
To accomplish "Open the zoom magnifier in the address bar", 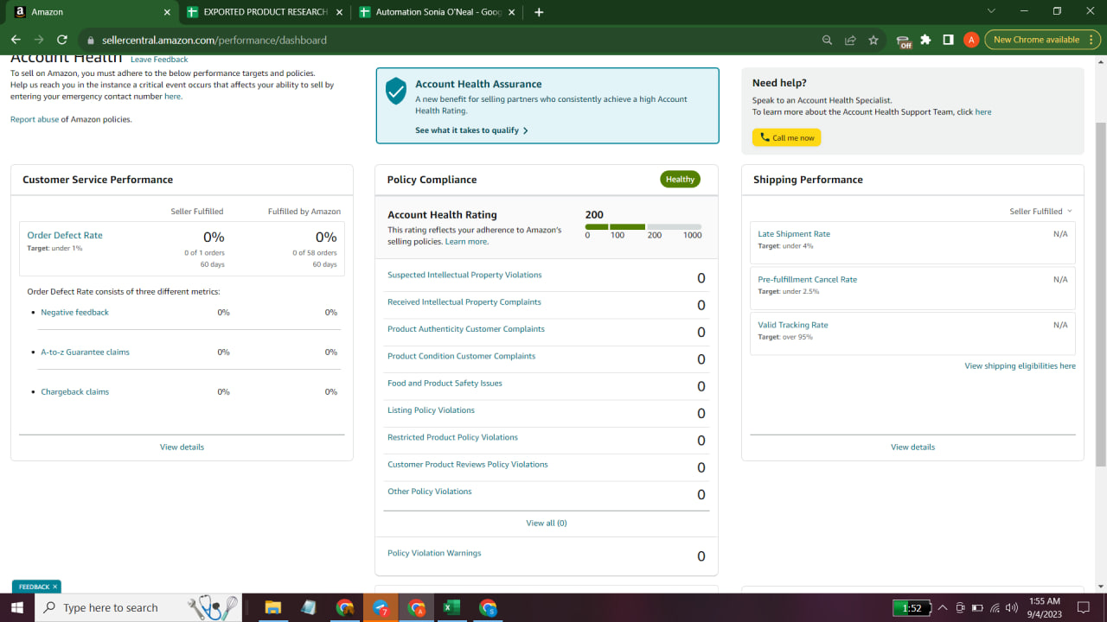I will [x=828, y=40].
